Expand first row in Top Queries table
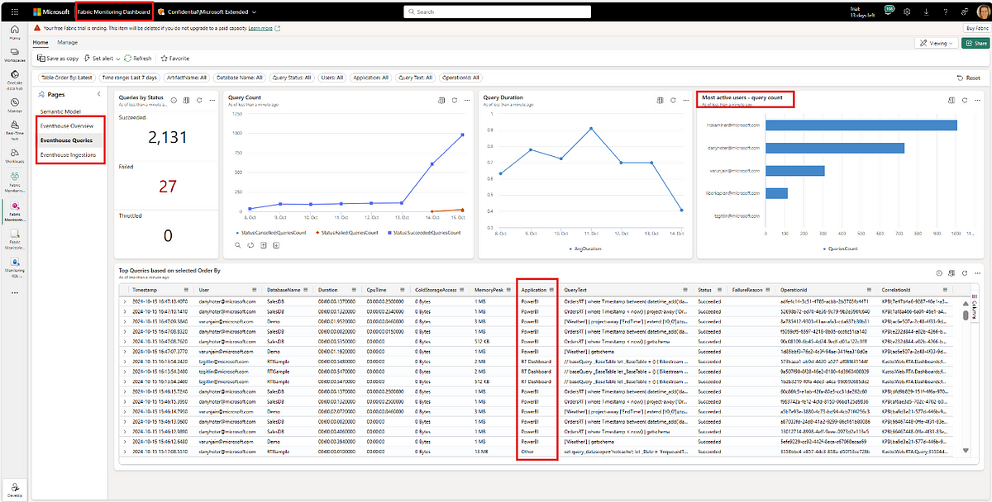Screen dimensions: 992x502 point(125,302)
